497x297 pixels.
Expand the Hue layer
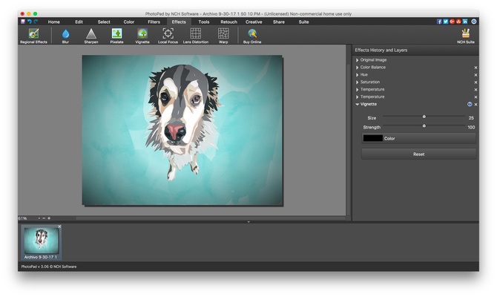point(358,75)
